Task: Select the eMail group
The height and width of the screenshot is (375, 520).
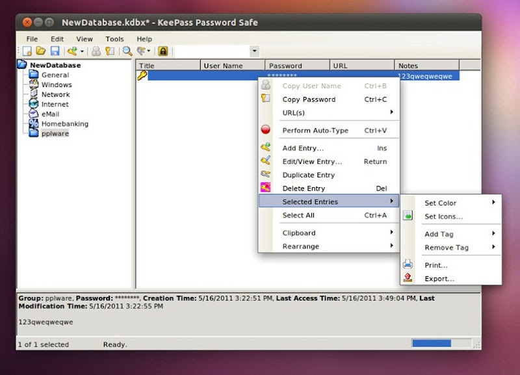Action: [50, 114]
